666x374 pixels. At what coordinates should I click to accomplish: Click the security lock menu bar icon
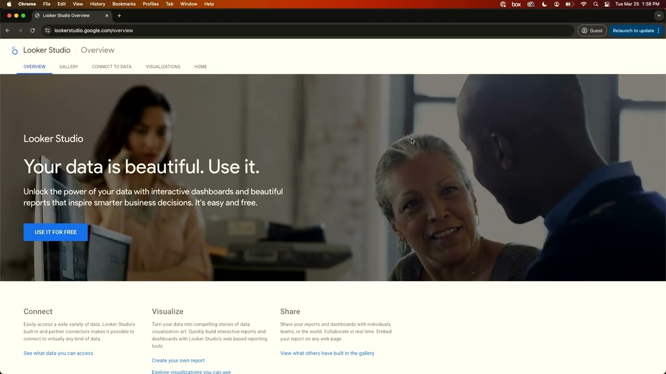click(503, 4)
